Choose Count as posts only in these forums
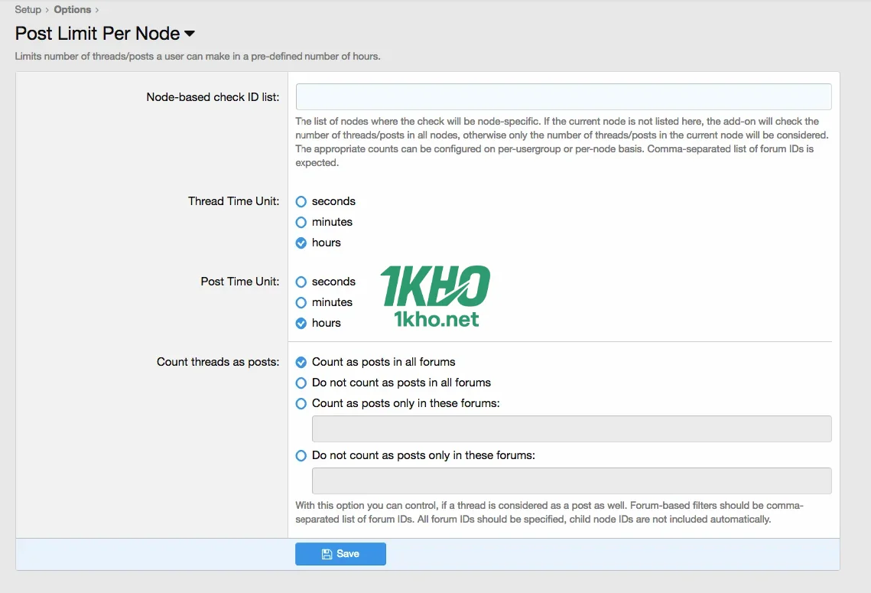This screenshot has height=593, width=871. tap(301, 403)
